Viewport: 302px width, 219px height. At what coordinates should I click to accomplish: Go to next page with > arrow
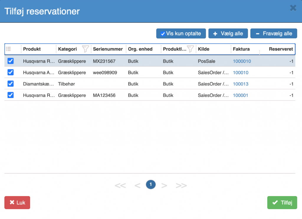164,185
